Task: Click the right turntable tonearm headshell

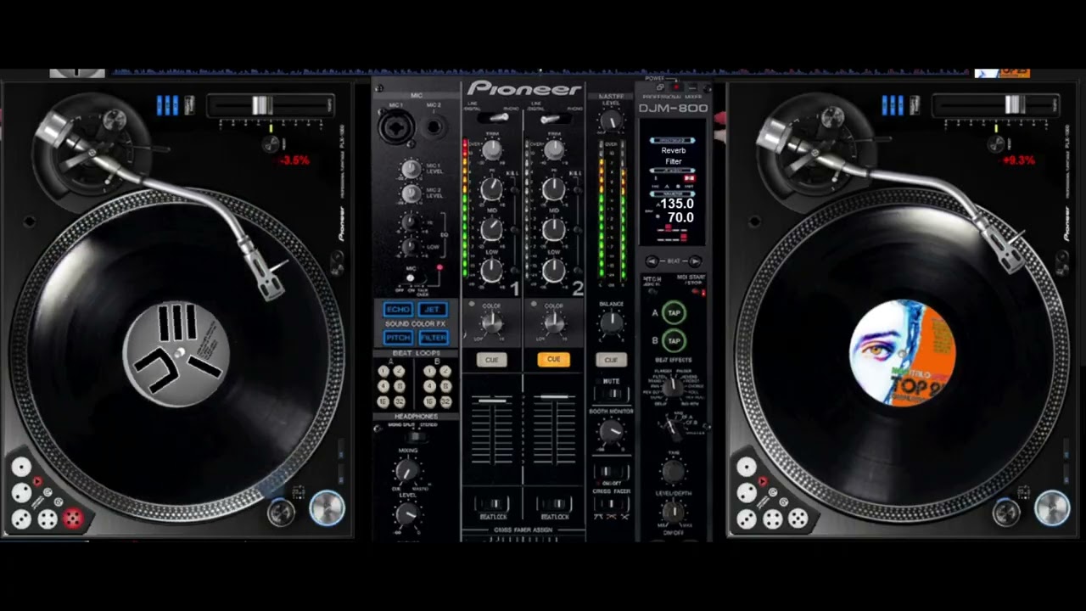Action: [x=1006, y=249]
